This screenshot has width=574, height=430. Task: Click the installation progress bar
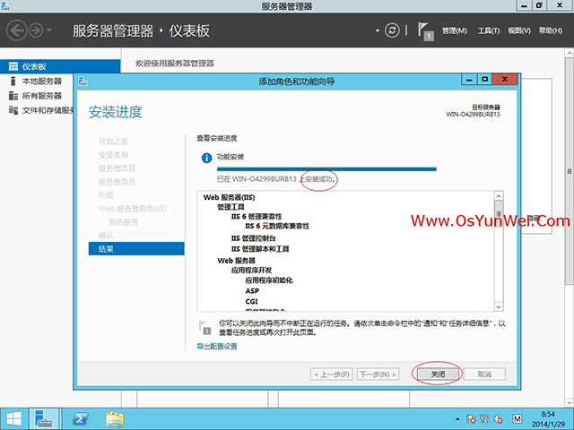coord(326,169)
